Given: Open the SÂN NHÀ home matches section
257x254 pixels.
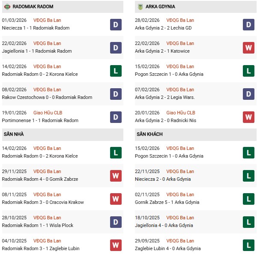Looking at the screenshot, I should pos(14,134).
